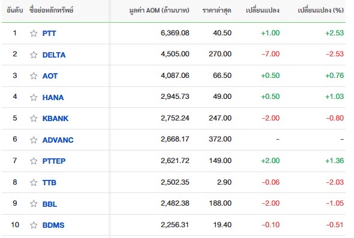Sort by ราคาล่าสุด column header
Viewport: 354px width, 238px height.
217,10
